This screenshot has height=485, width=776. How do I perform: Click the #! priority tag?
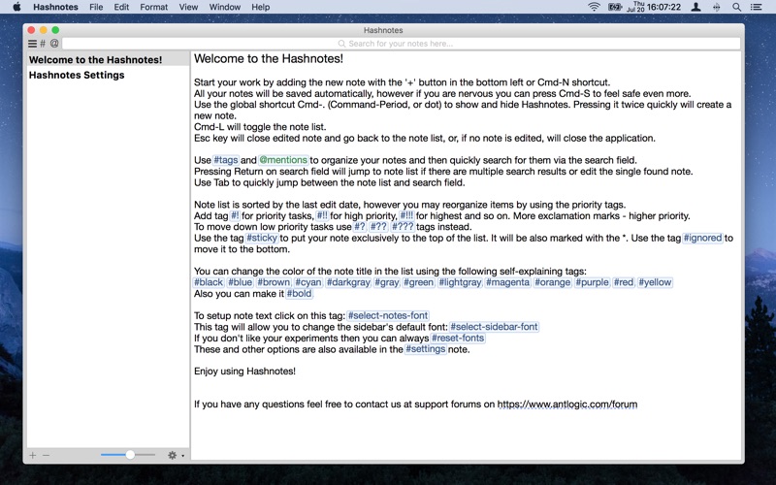(235, 215)
